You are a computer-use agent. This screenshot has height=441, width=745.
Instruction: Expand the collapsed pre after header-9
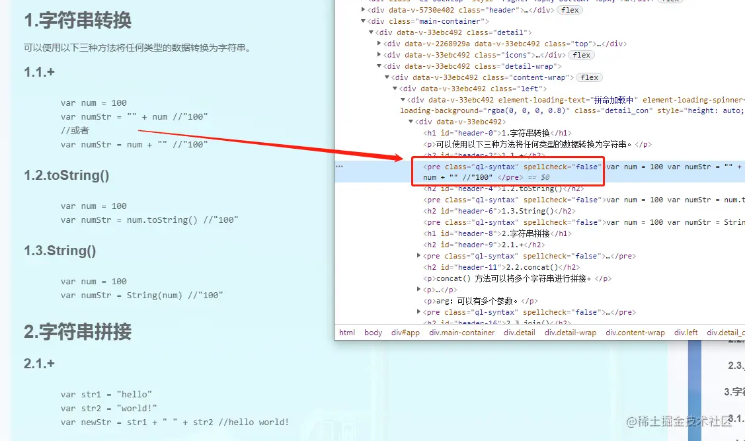click(418, 256)
